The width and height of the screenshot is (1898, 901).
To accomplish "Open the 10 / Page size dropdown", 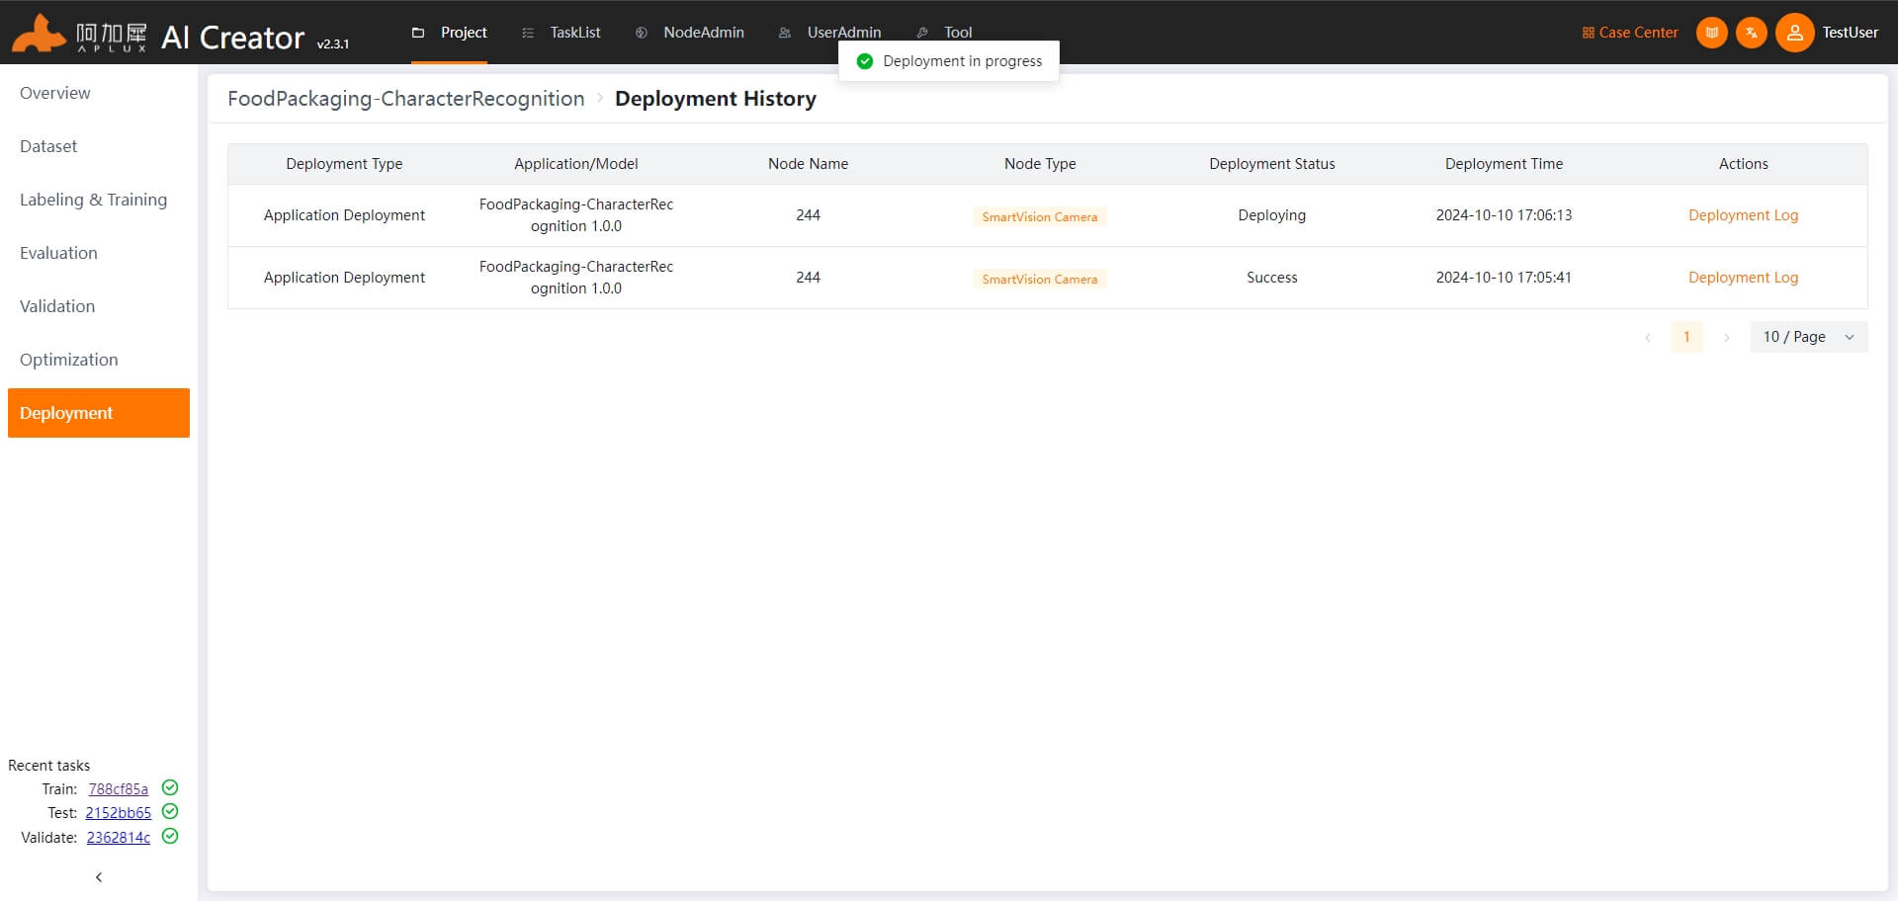I will [1808, 337].
